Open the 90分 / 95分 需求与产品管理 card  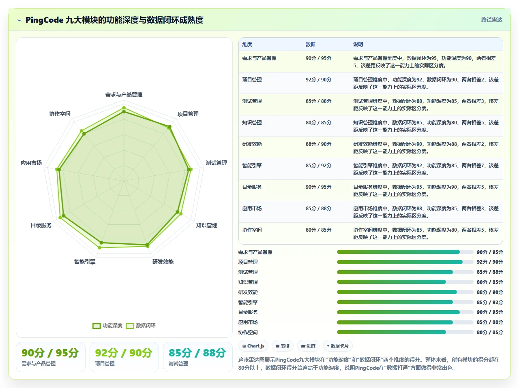(x=51, y=357)
